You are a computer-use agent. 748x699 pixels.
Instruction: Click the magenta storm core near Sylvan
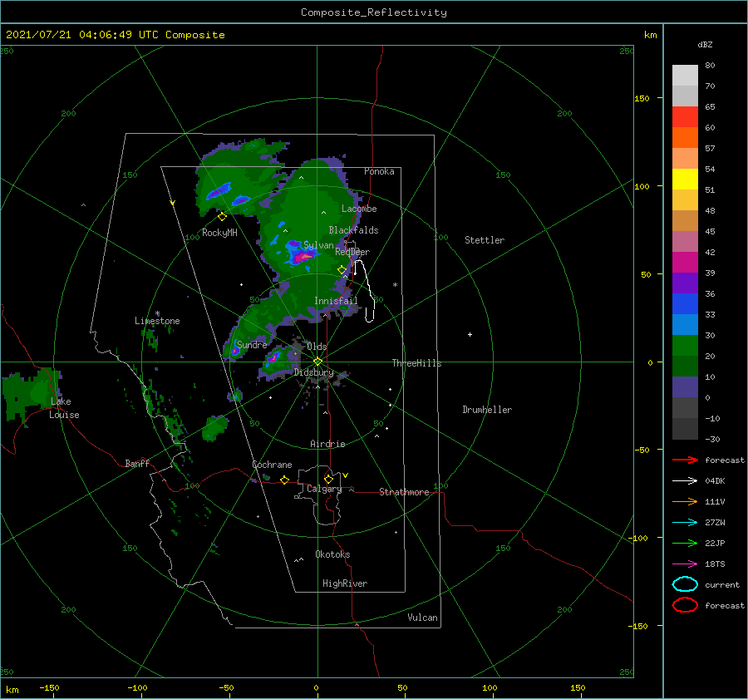(302, 258)
